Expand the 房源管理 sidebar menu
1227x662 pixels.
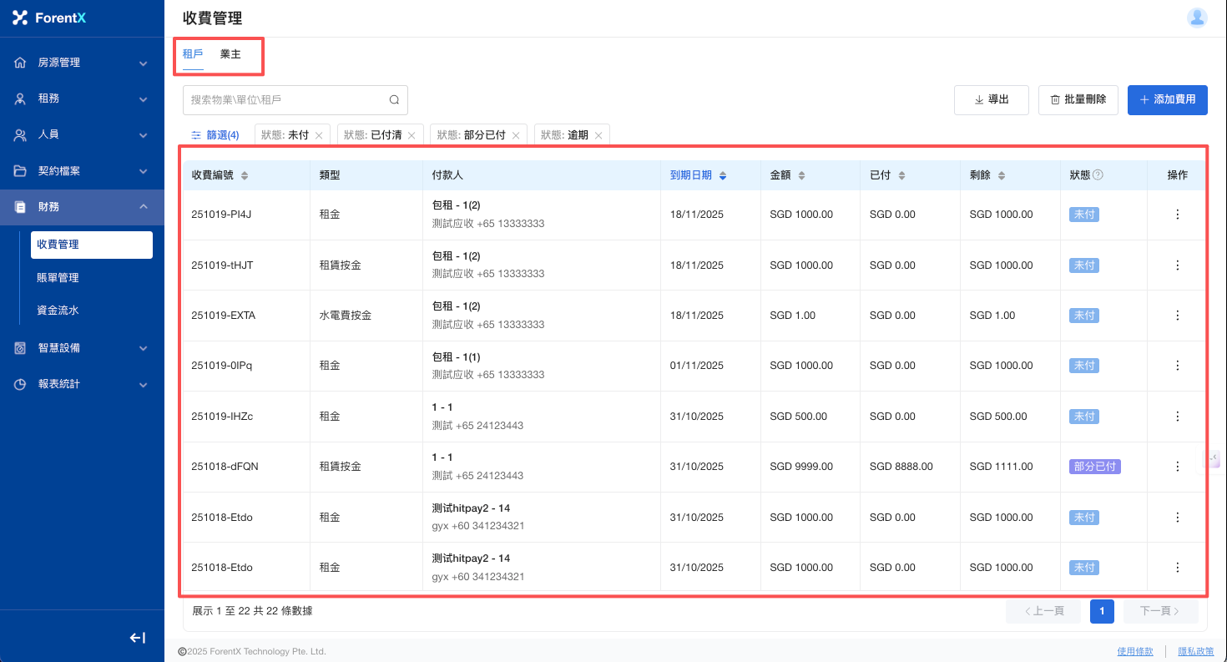click(82, 63)
